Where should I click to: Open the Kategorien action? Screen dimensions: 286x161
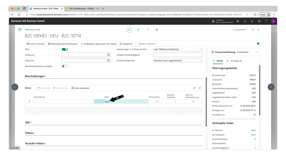(x=126, y=44)
